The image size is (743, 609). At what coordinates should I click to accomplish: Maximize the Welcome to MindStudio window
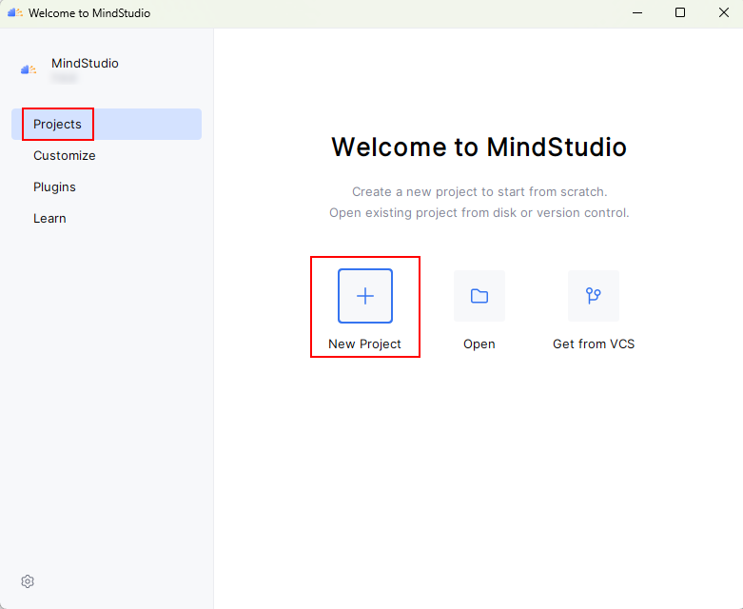coord(680,12)
